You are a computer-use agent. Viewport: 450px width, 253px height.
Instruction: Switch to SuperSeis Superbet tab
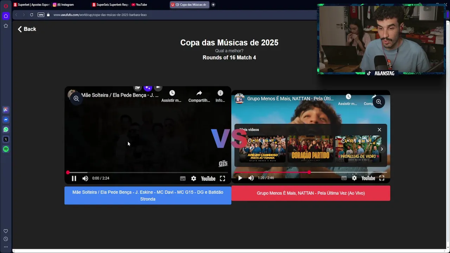tap(110, 5)
